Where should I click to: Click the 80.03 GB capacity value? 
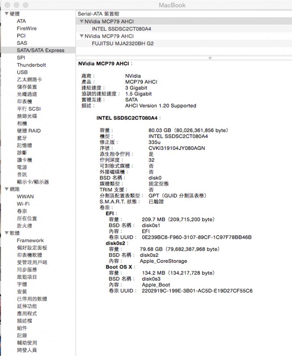[x=188, y=130]
